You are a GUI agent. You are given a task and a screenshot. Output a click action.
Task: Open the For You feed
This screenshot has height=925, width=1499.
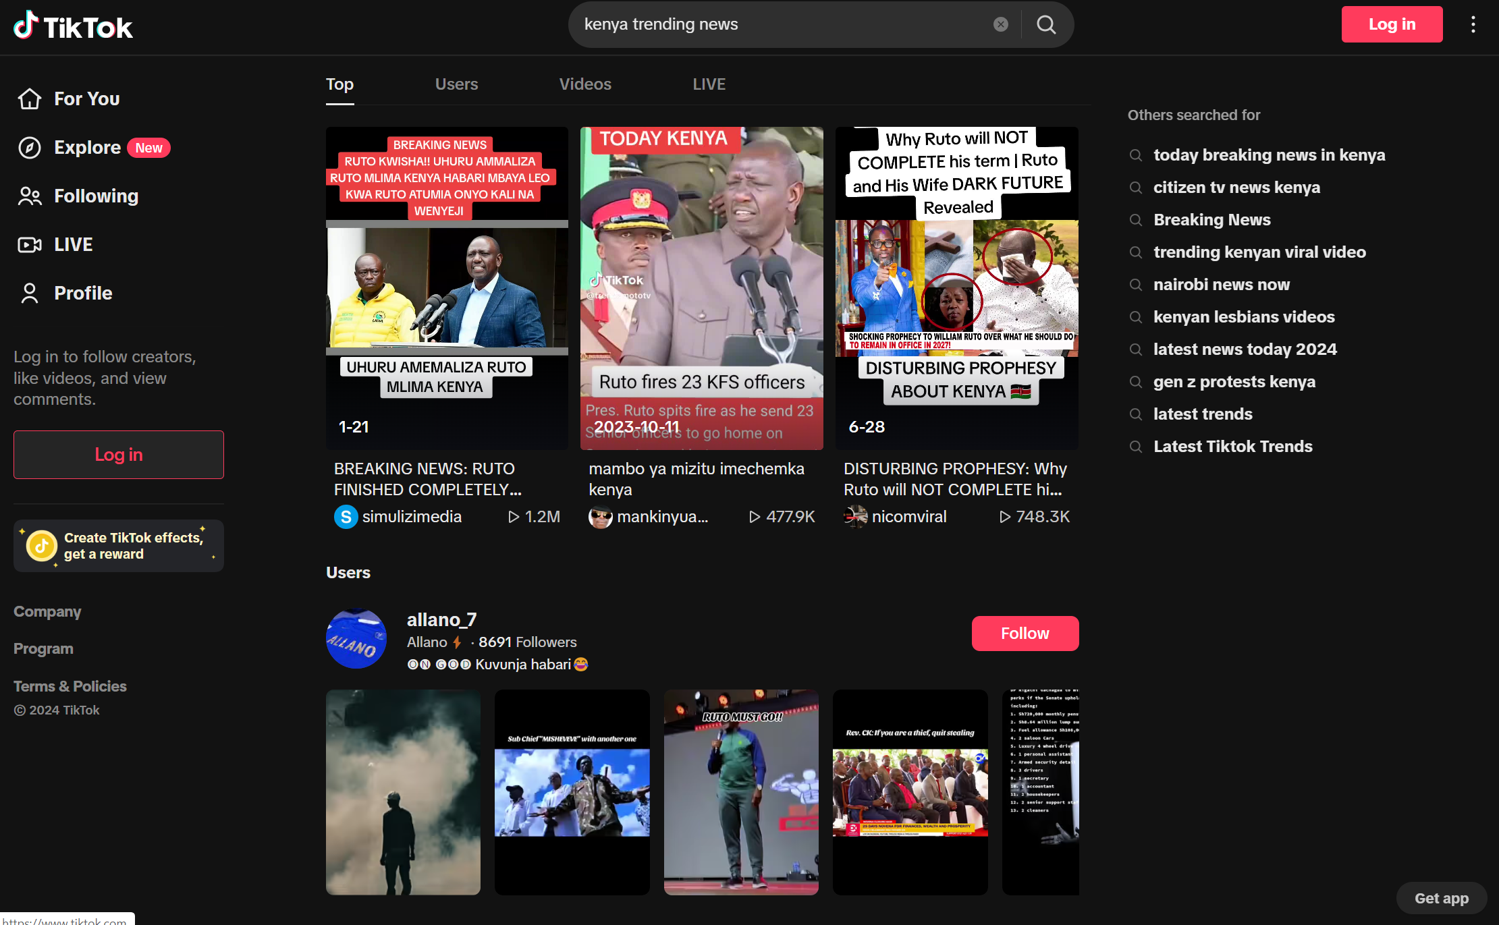(86, 99)
